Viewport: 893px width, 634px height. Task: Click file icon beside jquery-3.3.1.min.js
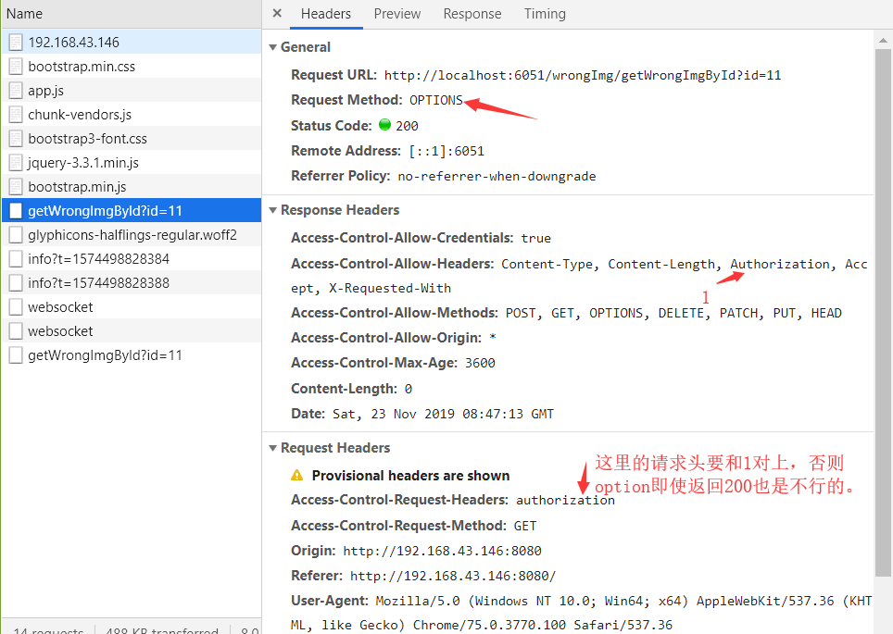coord(16,163)
